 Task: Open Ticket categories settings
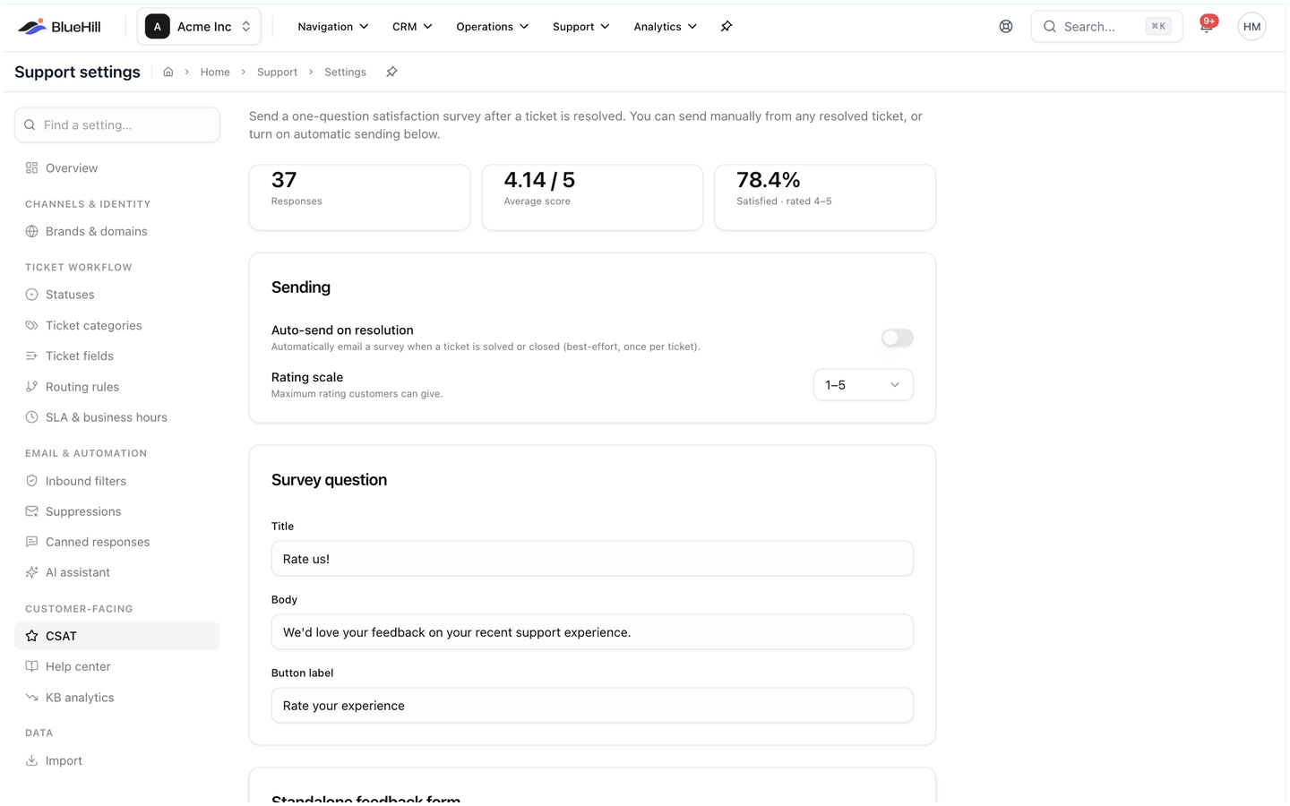(117, 325)
